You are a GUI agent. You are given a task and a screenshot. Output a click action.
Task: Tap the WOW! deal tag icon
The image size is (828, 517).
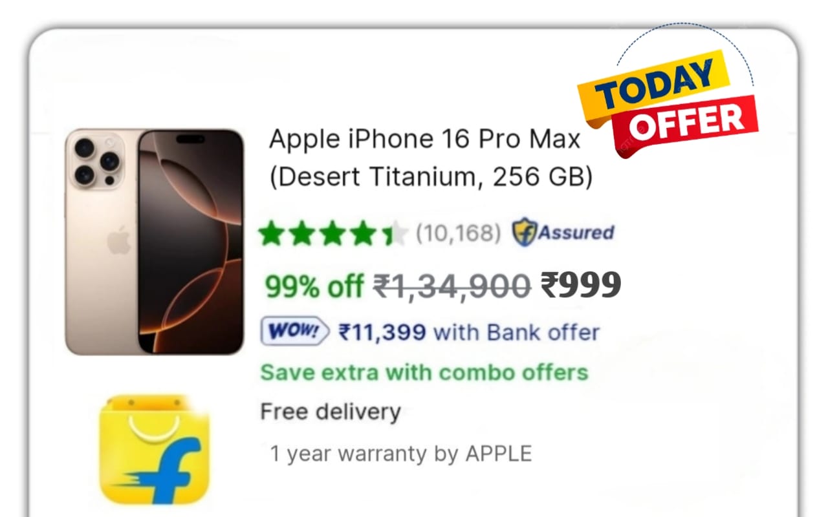tap(295, 332)
